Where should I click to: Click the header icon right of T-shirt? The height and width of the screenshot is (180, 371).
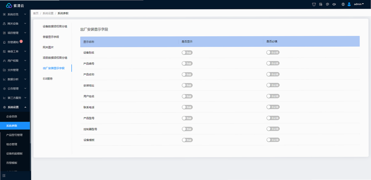point(320,4)
